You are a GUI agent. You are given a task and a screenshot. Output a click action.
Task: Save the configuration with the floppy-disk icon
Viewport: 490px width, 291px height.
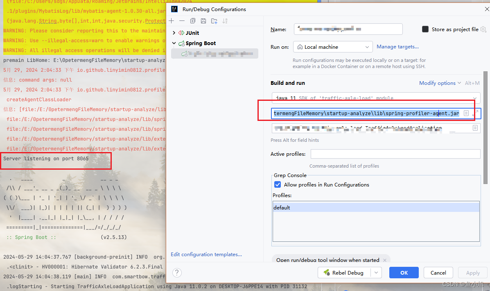coord(203,21)
